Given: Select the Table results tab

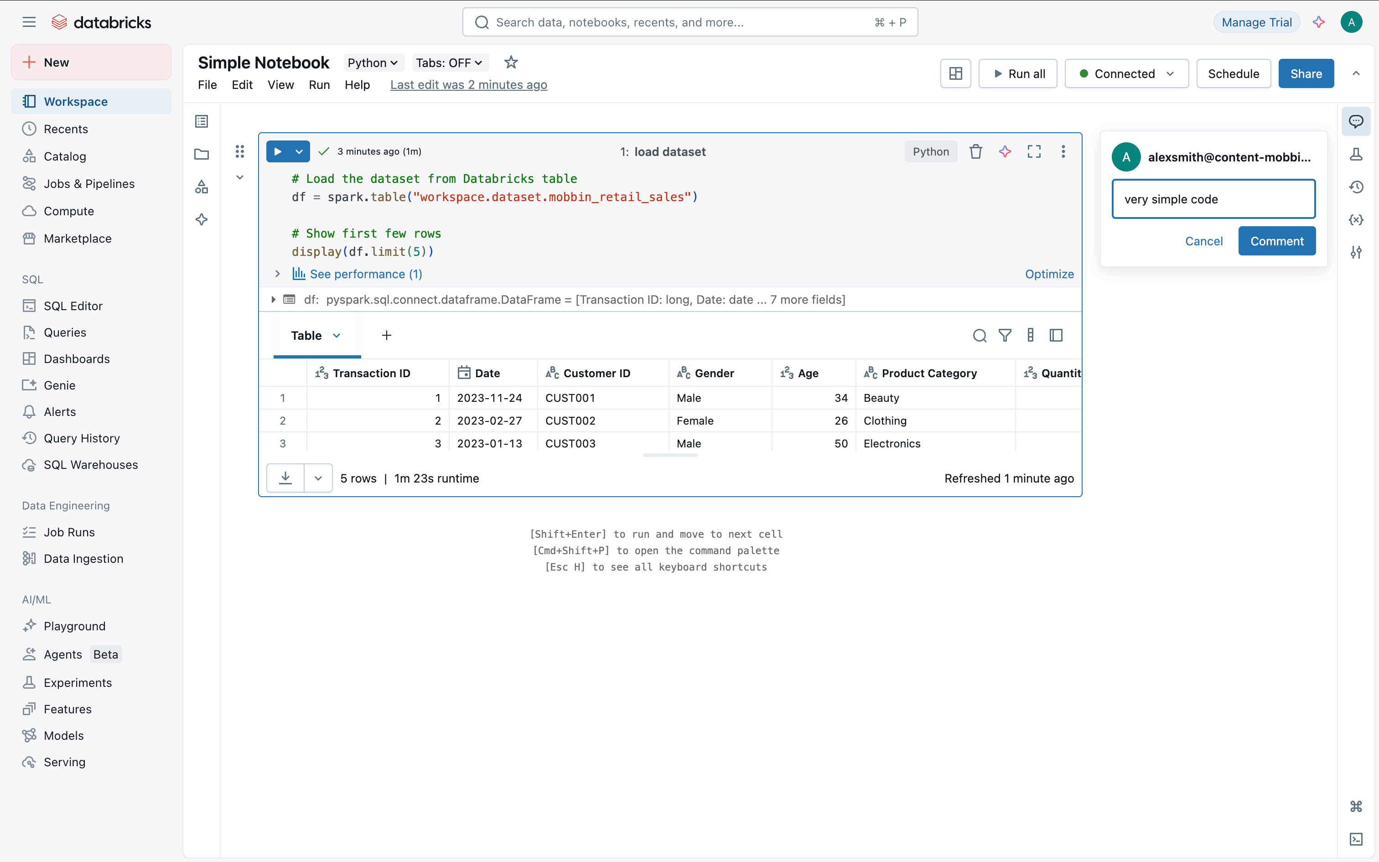Looking at the screenshot, I should 306,335.
